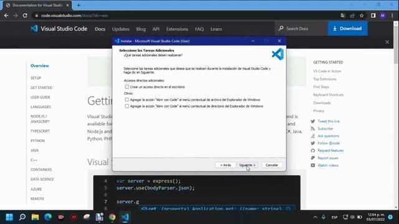This screenshot has height=224, width=399.
Task: Open C++ section in sidebar
Action: (34, 160)
